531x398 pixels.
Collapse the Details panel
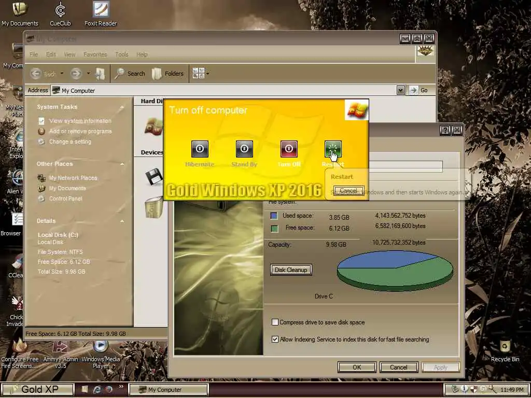point(122,221)
